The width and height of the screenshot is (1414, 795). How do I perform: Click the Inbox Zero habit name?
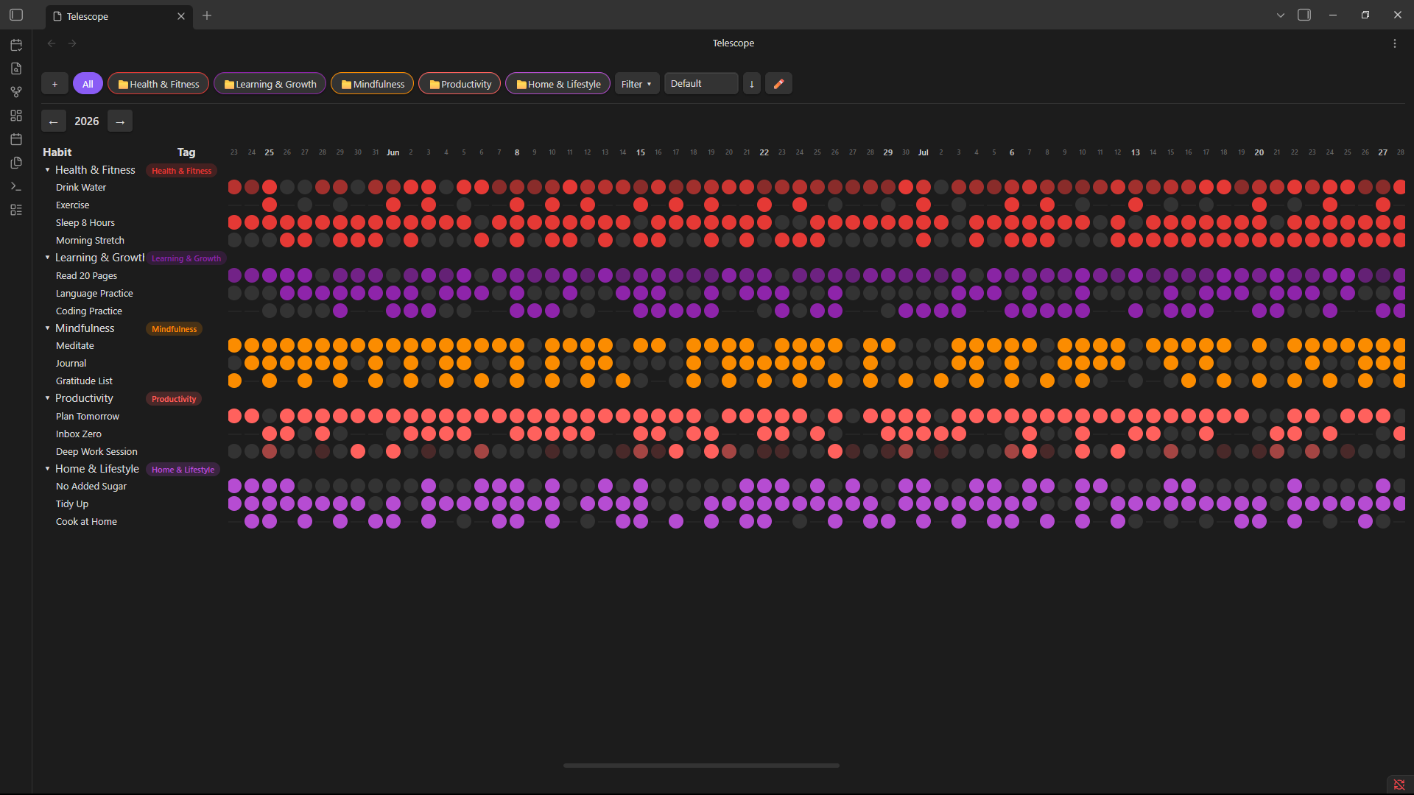(79, 434)
